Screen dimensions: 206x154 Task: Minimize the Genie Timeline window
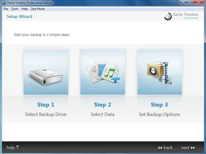pos(183,2)
